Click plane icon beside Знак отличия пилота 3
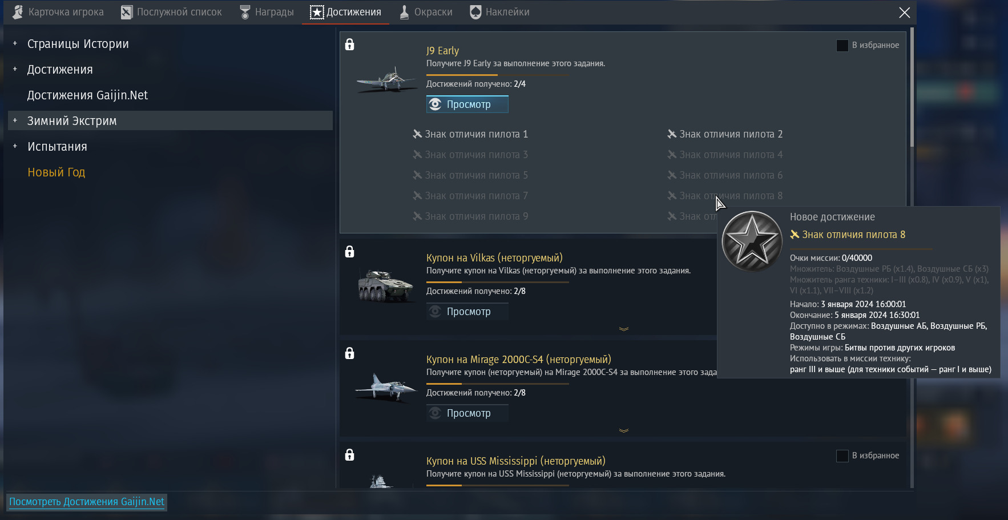 417,155
